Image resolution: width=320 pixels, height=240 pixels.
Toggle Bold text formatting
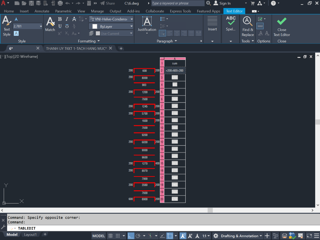click(x=60, y=19)
